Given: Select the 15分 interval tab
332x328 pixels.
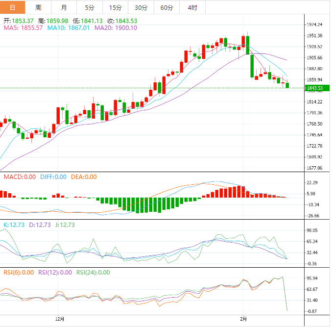Looking at the screenshot, I should [x=115, y=7].
